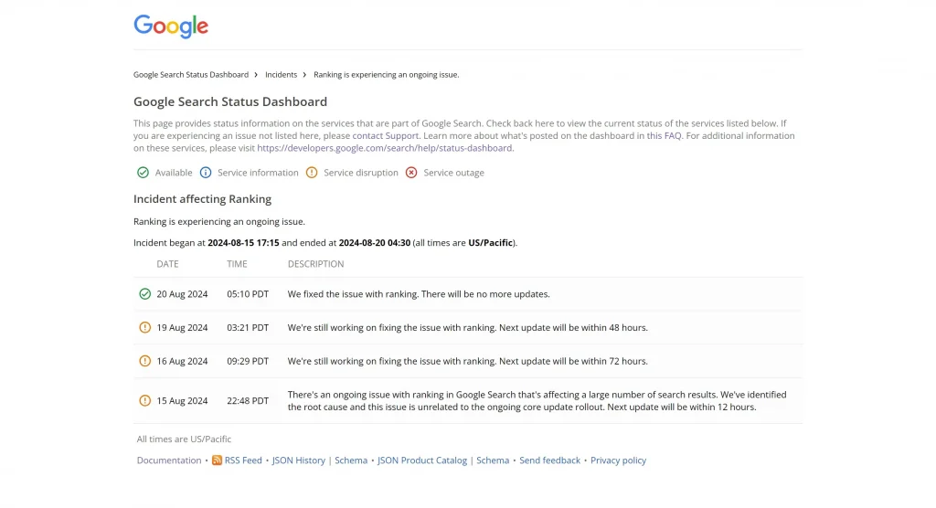Open the JSON Product Catalog link
The width and height of the screenshot is (936, 508).
(422, 460)
